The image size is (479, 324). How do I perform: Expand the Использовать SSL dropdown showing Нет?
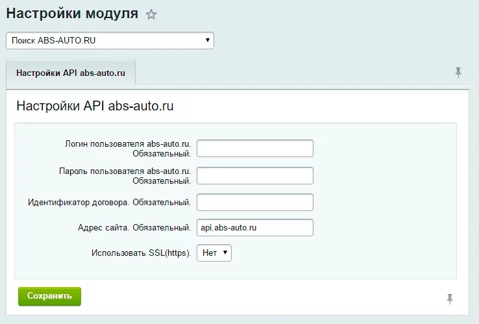point(214,253)
